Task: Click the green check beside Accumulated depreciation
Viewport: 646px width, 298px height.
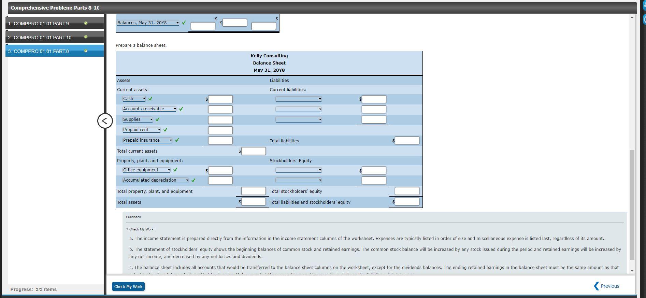Action: tap(193, 180)
